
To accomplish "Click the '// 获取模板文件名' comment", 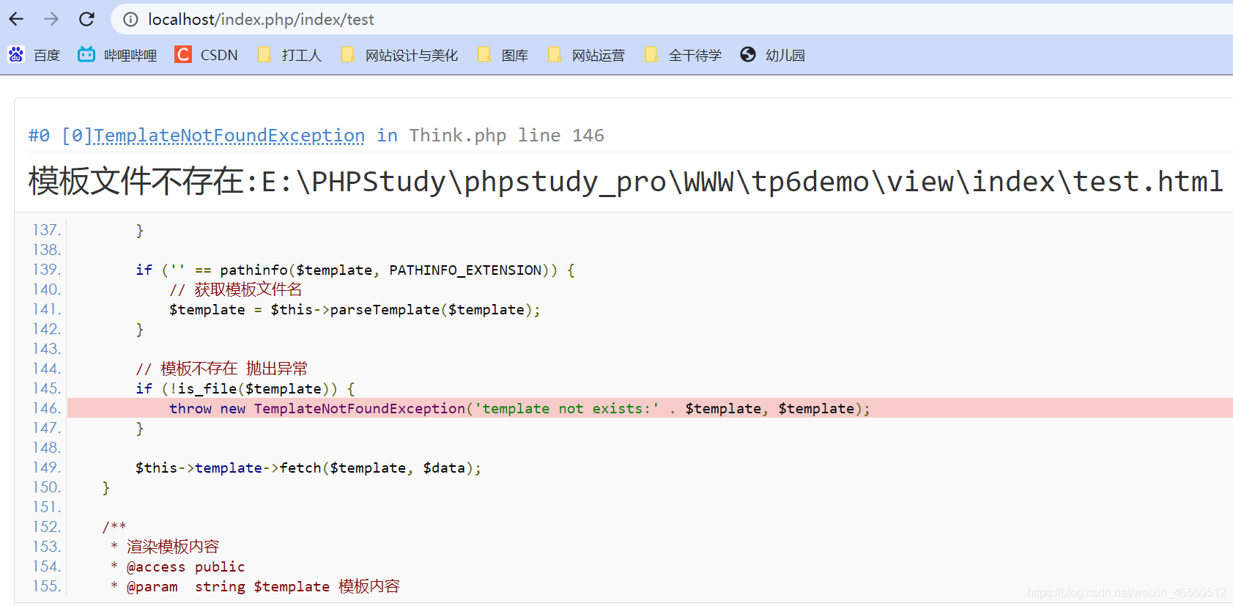I will [235, 289].
